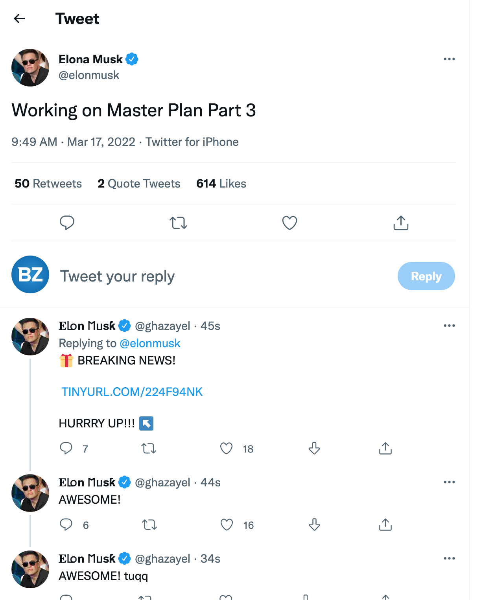Open more options on the BREAKING NEWS reply
This screenshot has width=483, height=600.
[x=449, y=326]
